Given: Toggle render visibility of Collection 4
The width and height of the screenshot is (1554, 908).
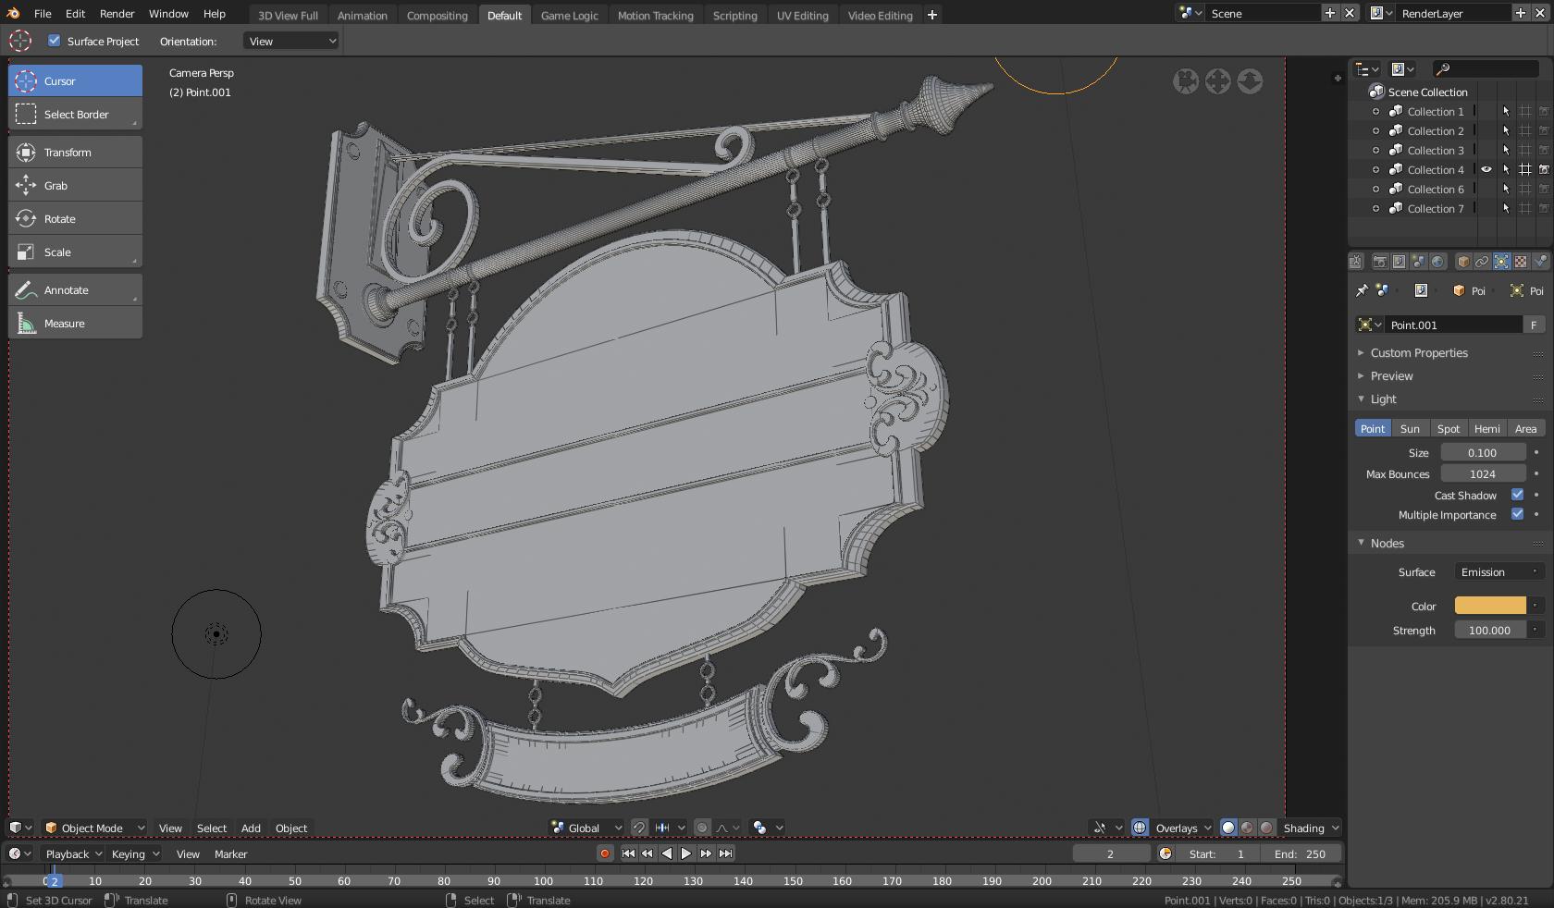Looking at the screenshot, I should (x=1544, y=170).
